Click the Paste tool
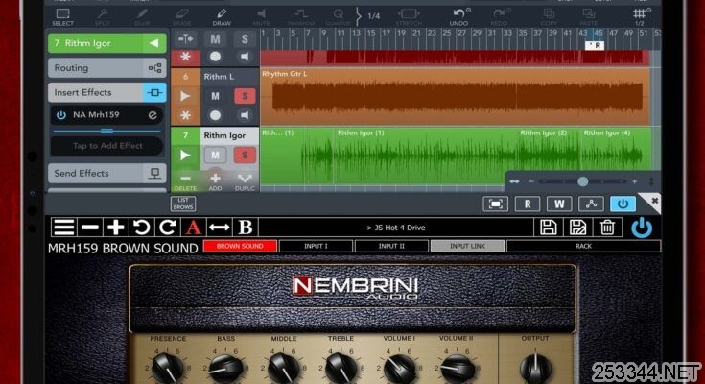The height and width of the screenshot is (384, 705). click(589, 17)
